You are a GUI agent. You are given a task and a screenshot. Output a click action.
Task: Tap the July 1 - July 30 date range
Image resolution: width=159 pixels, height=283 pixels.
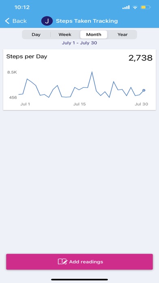[79, 43]
